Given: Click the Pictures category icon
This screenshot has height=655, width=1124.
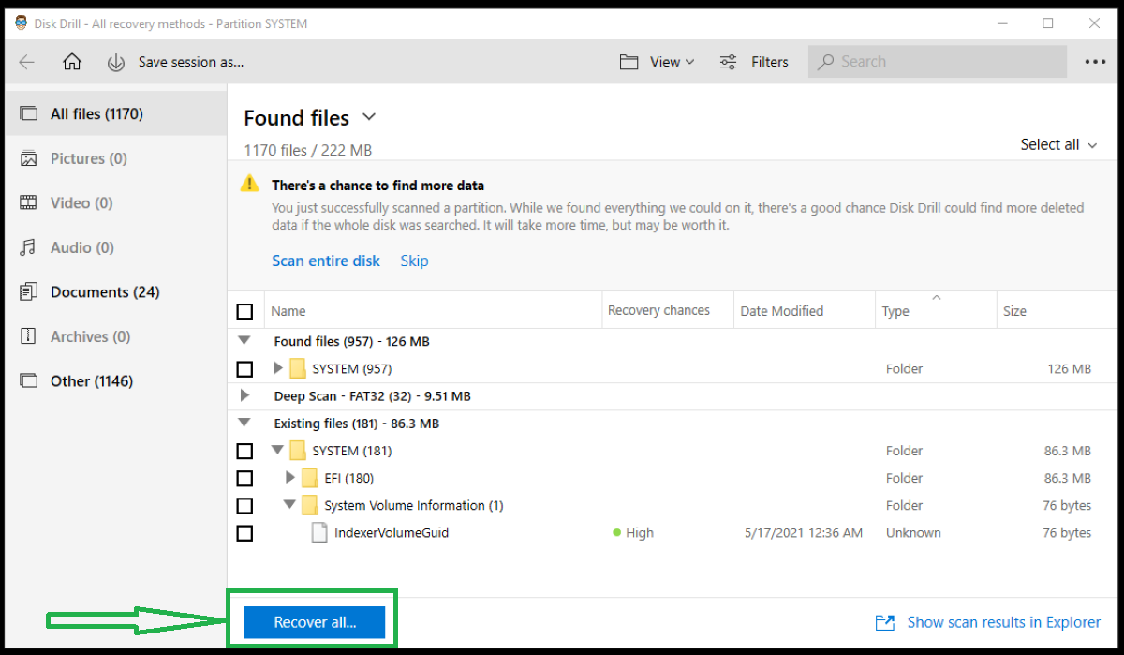Looking at the screenshot, I should (29, 158).
